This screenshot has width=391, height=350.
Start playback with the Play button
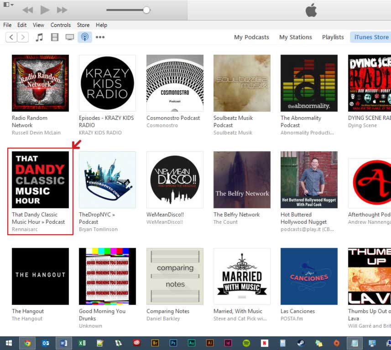pyautogui.click(x=45, y=10)
